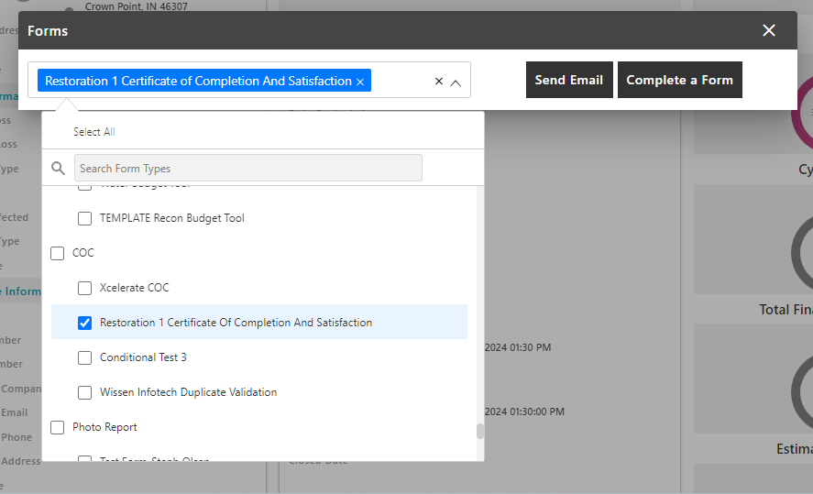813x494 pixels.
Task: Click Select All in dropdown
Action: click(93, 132)
